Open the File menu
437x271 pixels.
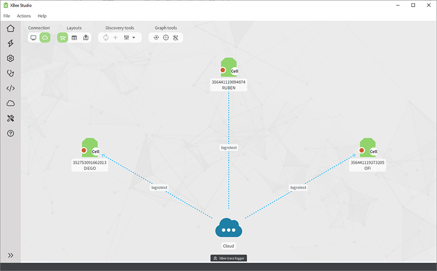point(7,16)
